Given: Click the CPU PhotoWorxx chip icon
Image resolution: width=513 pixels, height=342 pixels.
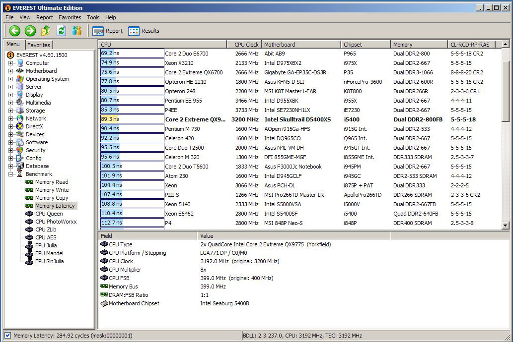Looking at the screenshot, I should (x=29, y=222).
